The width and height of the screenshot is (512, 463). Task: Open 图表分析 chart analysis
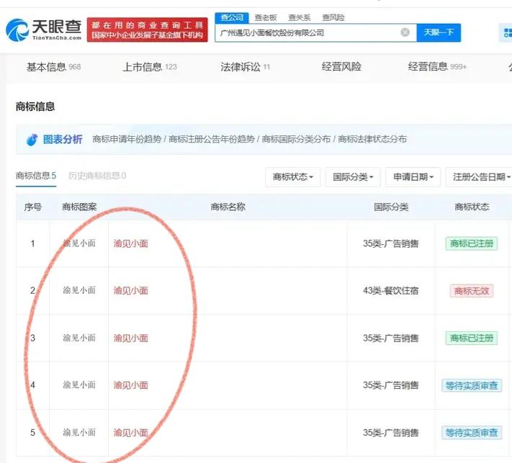[x=63, y=140]
